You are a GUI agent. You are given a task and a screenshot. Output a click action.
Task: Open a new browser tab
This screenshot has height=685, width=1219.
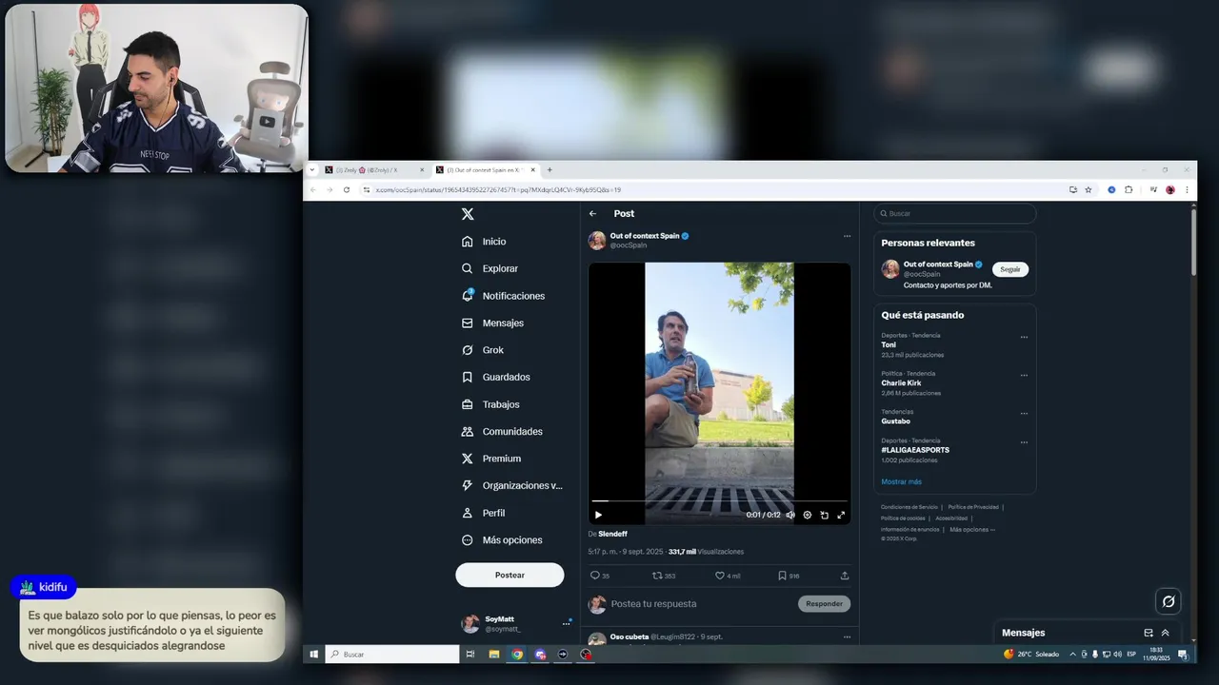[x=550, y=169]
